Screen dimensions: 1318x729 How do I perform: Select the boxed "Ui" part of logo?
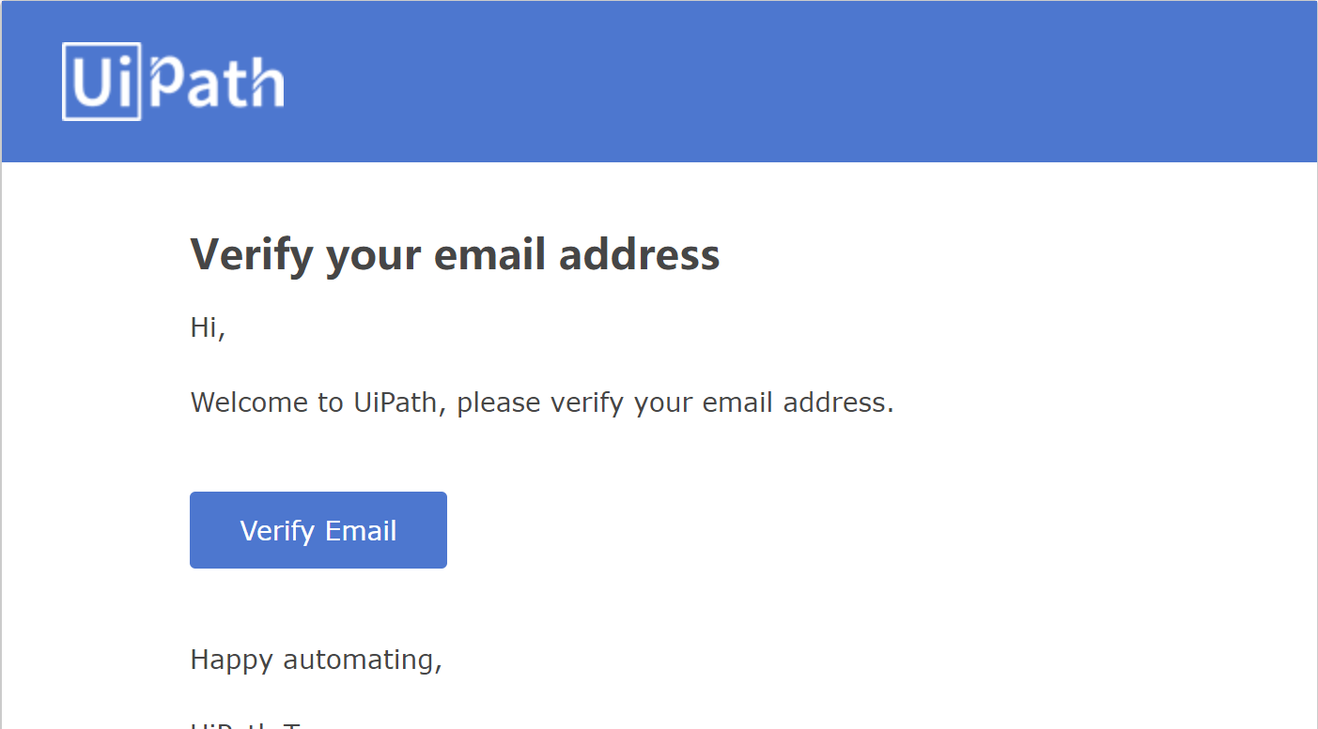click(101, 82)
